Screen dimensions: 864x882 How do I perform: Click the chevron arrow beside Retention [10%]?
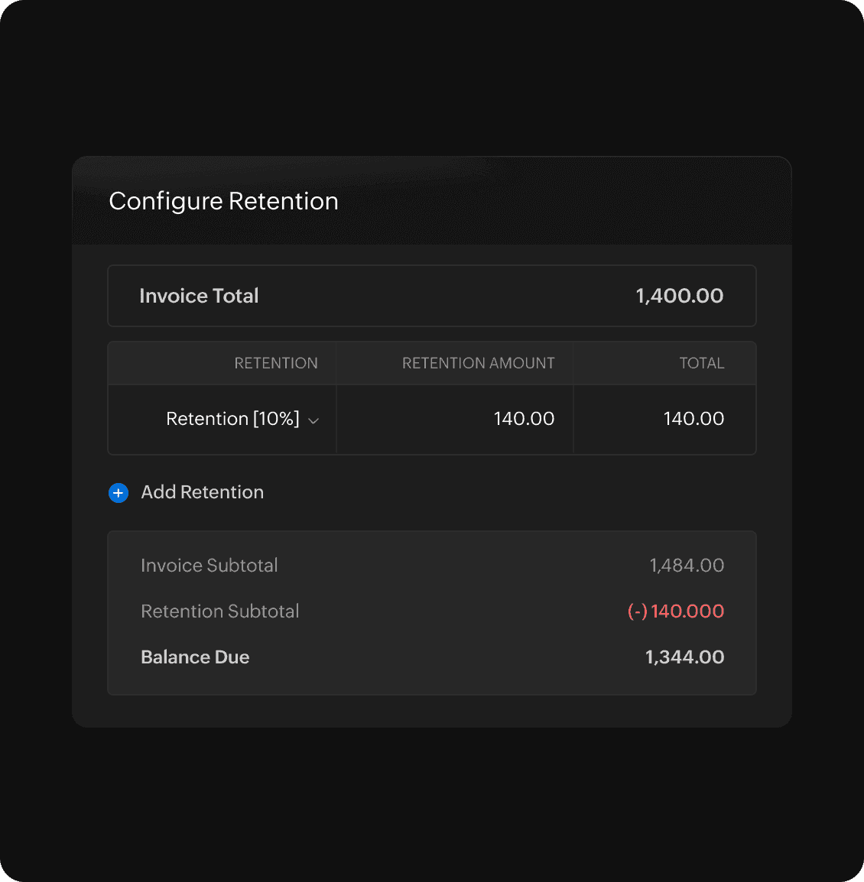click(313, 420)
